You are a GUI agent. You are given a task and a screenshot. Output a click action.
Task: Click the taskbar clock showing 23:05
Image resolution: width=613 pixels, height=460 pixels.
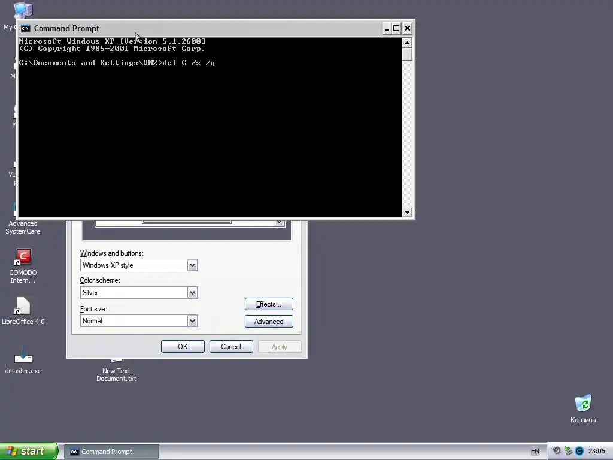click(x=597, y=452)
